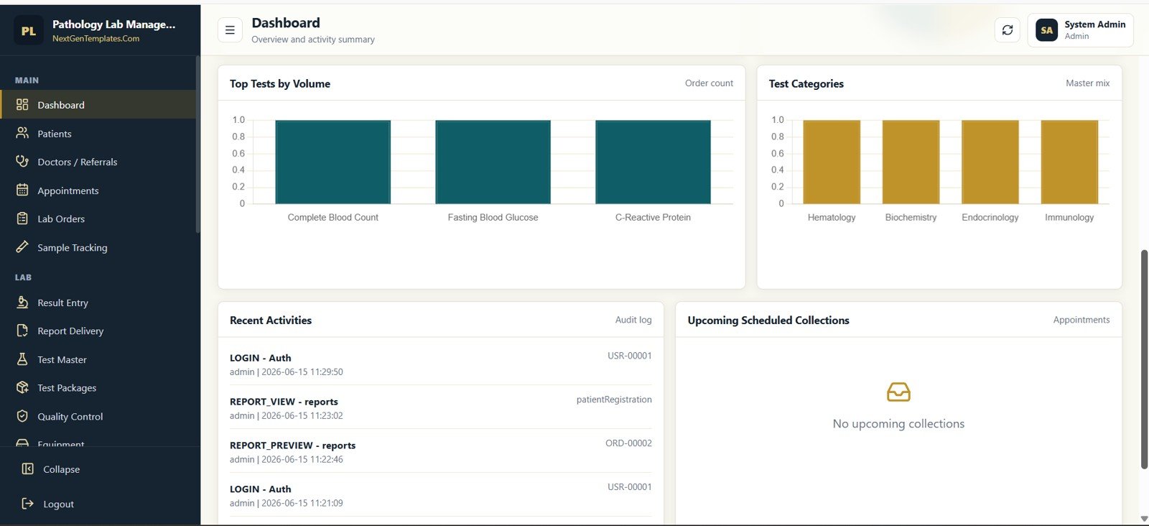This screenshot has width=1149, height=526.
Task: Go to Quality Control
Action: tap(98, 416)
